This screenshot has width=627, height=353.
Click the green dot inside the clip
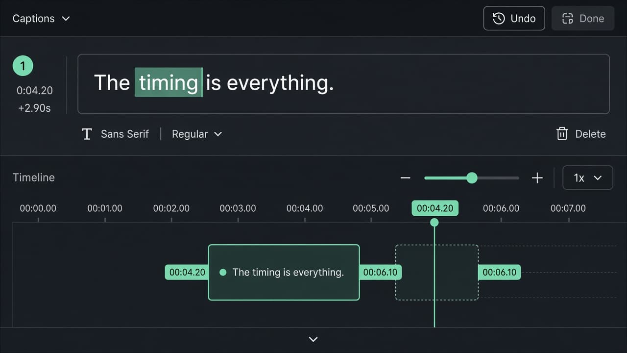[223, 272]
